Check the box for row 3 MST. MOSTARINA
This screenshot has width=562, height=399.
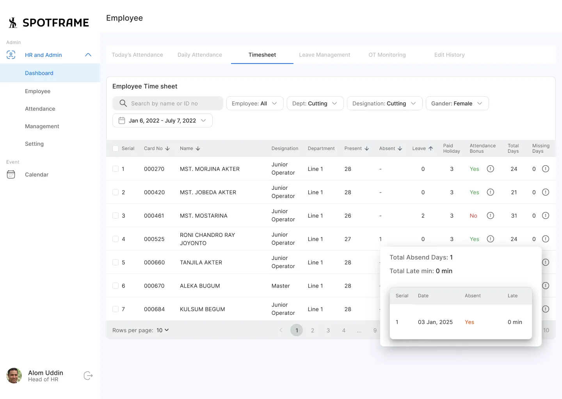pos(116,215)
